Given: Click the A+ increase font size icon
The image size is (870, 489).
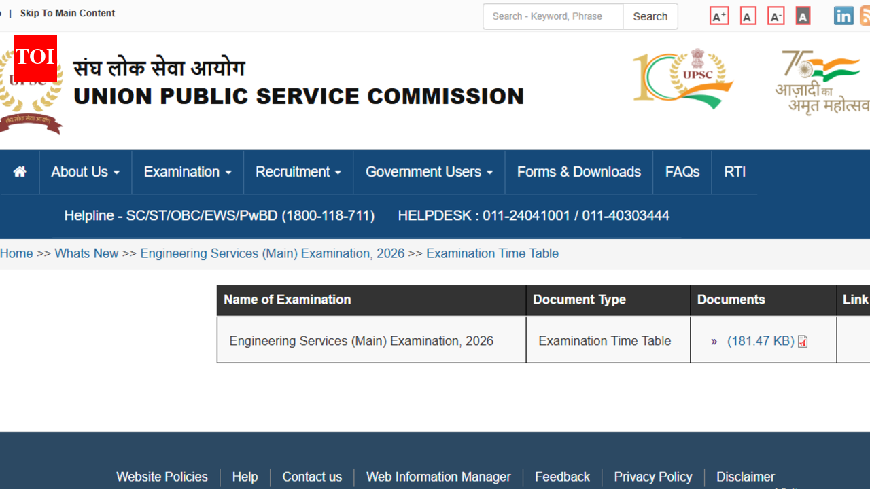Looking at the screenshot, I should coord(719,16).
